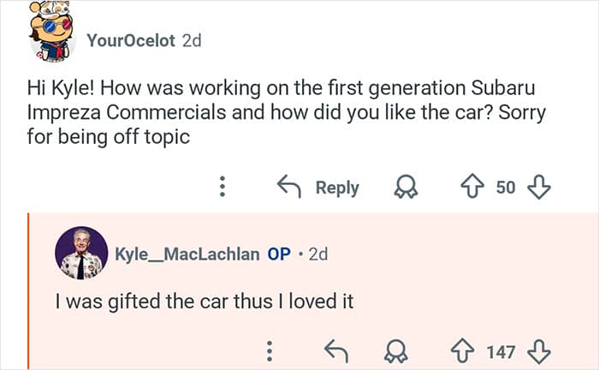Screen dimensions: 599x370
Task: Open Kyle__MacLachlan's username link
Action: pyautogui.click(x=187, y=254)
